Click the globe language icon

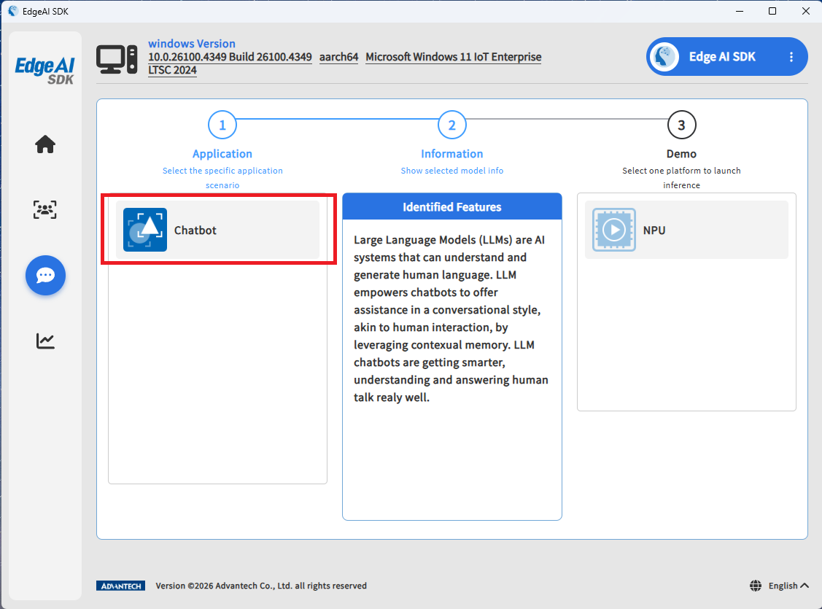(756, 586)
